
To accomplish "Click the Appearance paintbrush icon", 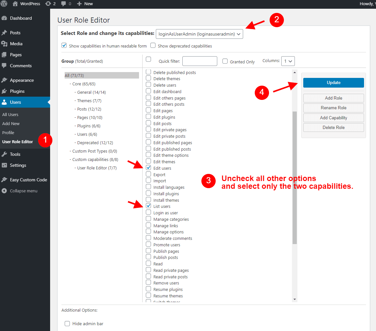I will coord(4,80).
